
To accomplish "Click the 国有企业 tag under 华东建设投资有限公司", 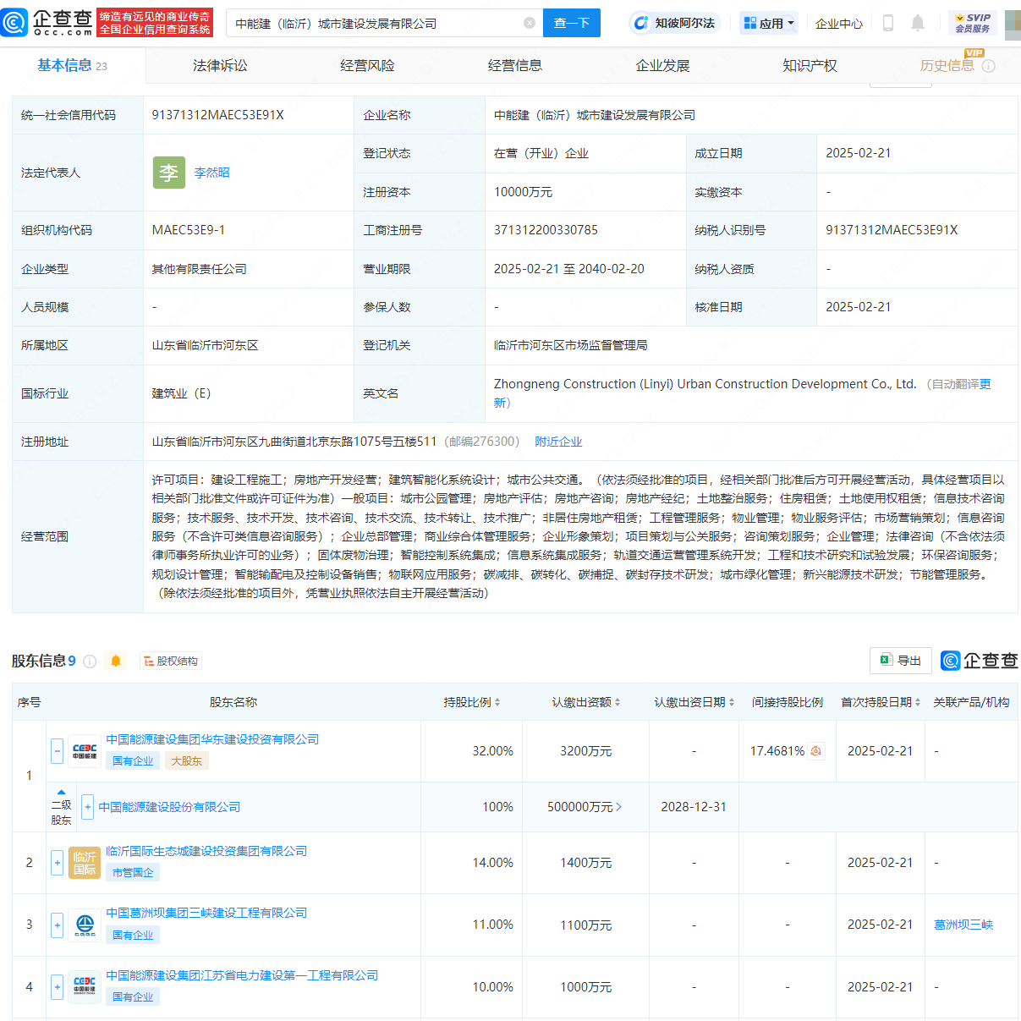I will [133, 761].
